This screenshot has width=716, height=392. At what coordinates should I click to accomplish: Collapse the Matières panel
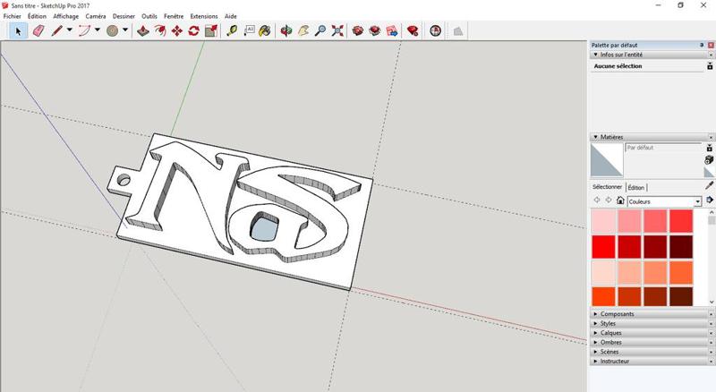tap(595, 137)
